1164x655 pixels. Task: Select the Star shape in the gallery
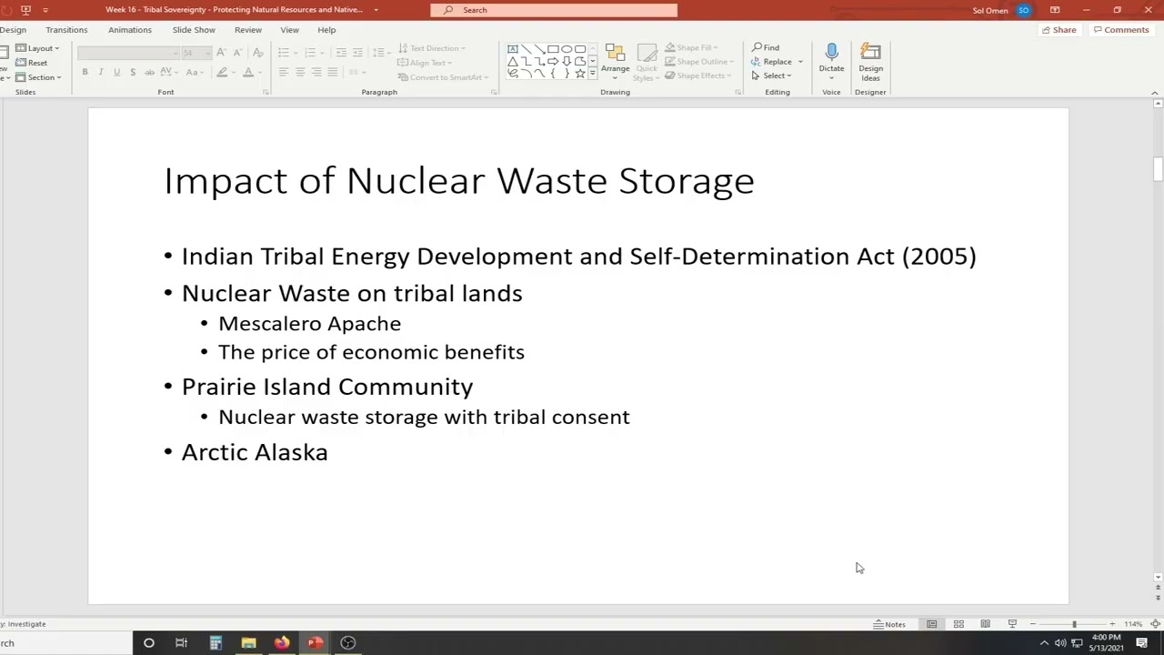click(580, 73)
